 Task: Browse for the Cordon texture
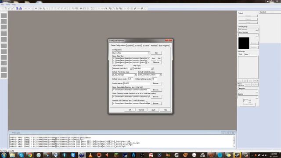(x=156, y=83)
